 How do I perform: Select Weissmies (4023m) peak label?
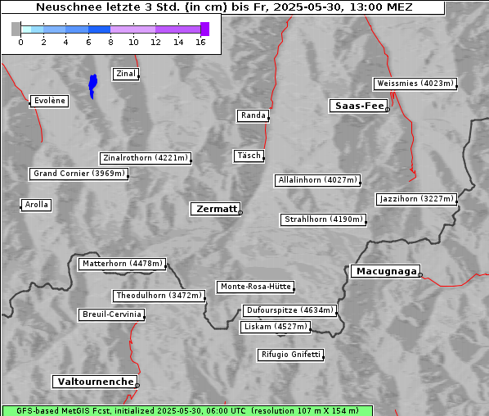pos(415,84)
